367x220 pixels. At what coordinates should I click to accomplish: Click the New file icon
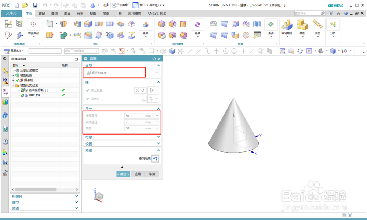point(17,5)
